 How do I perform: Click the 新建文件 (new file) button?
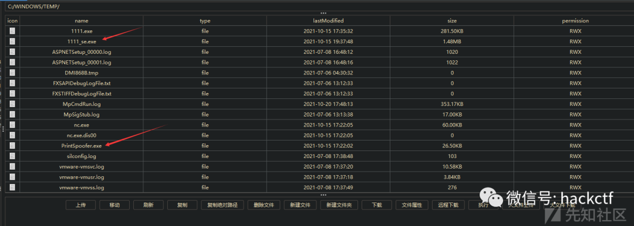pyautogui.click(x=301, y=205)
